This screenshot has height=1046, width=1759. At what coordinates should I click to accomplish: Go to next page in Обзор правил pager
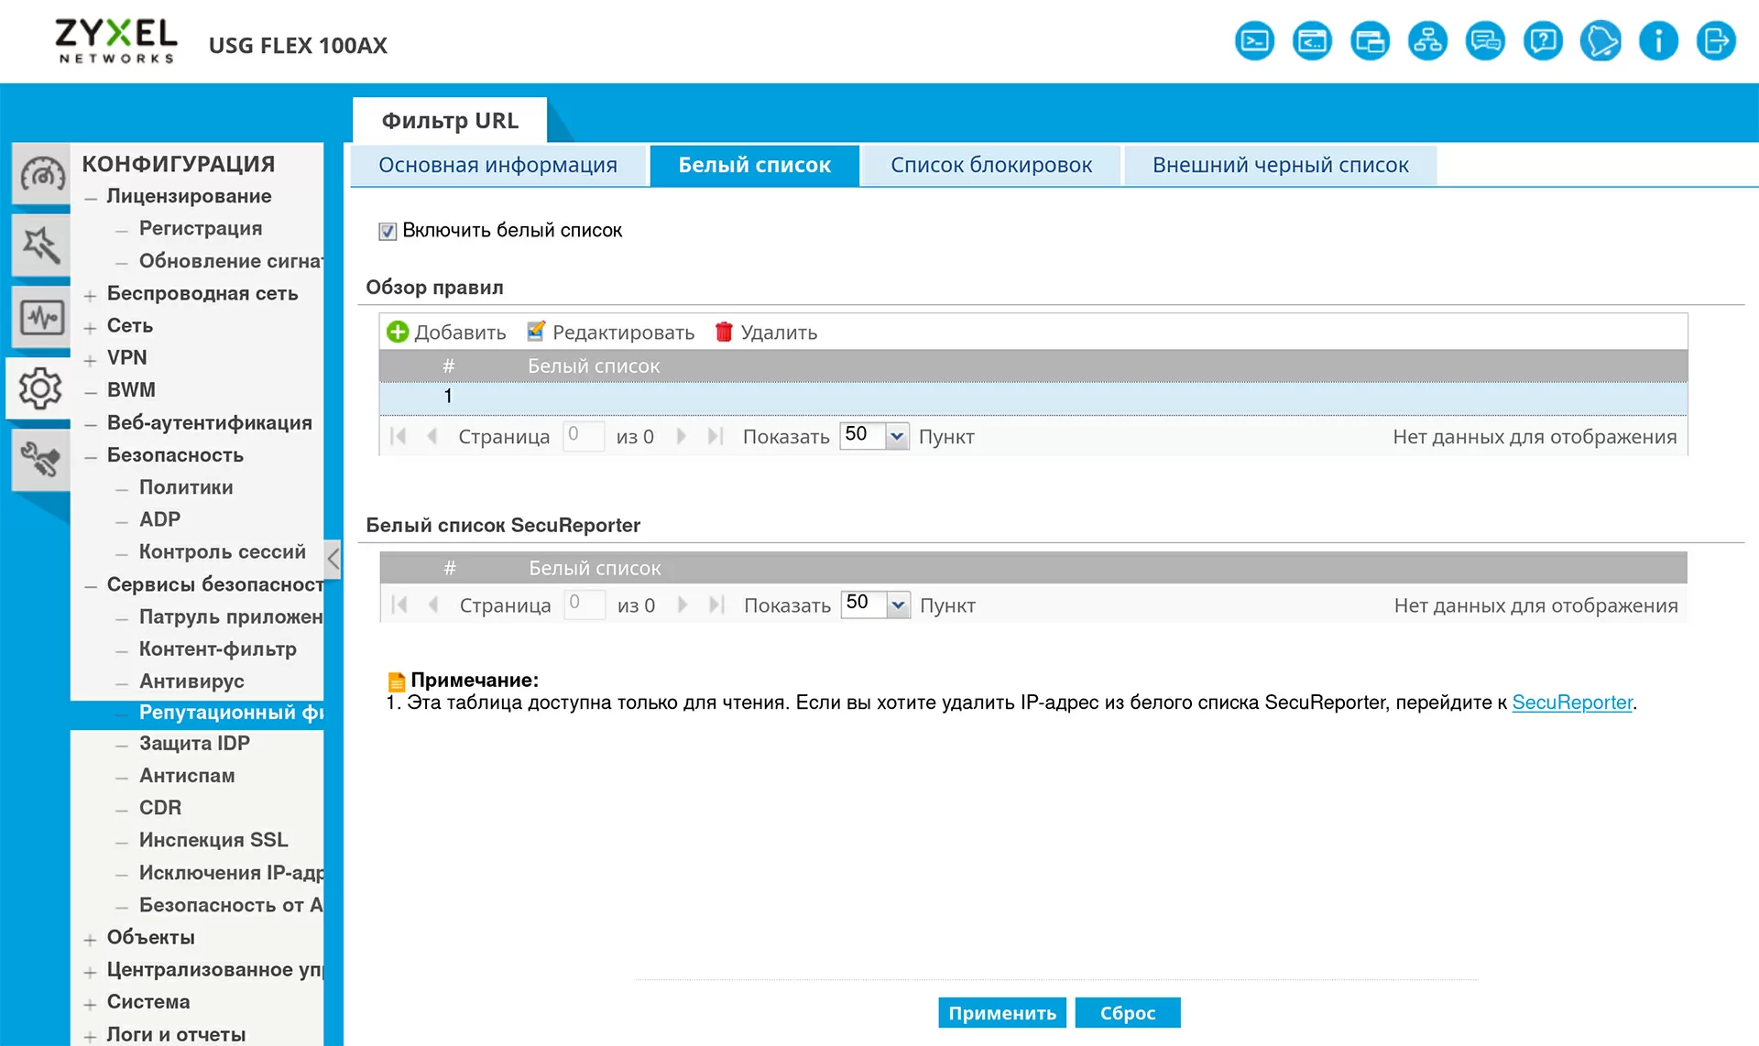tap(681, 436)
